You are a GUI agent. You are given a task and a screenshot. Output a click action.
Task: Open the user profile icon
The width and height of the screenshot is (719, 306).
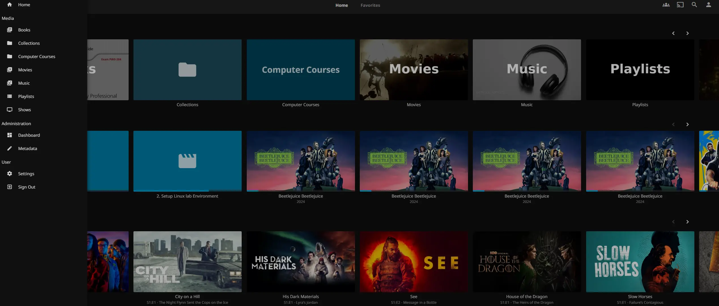click(709, 5)
